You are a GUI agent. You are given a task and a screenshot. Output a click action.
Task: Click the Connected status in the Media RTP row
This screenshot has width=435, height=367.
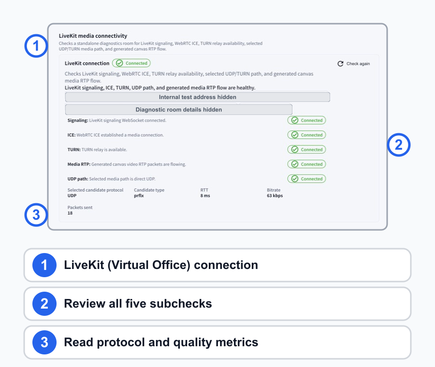point(306,164)
